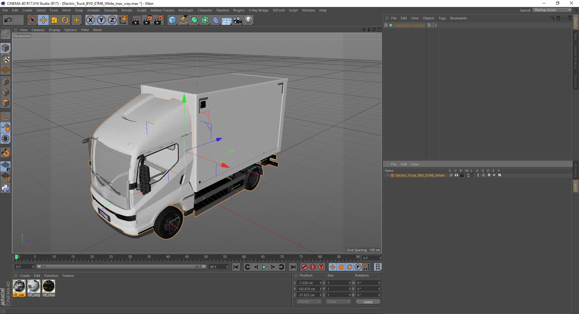Open the Array modeling objects icon
The width and height of the screenshot is (579, 314).
pos(205,20)
